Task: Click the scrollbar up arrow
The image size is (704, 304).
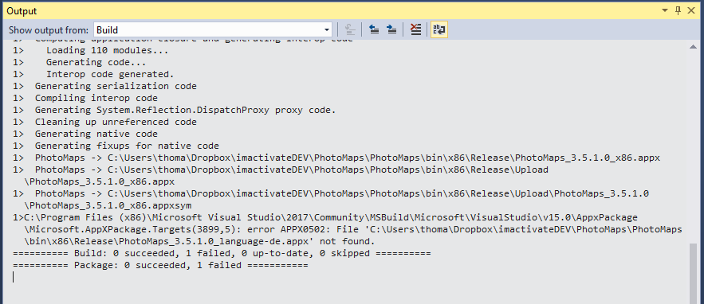Action: 694,46
